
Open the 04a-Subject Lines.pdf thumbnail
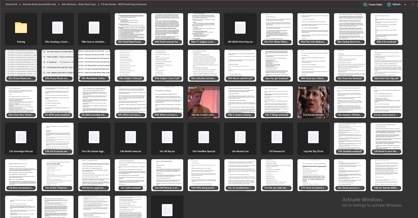coord(131,66)
